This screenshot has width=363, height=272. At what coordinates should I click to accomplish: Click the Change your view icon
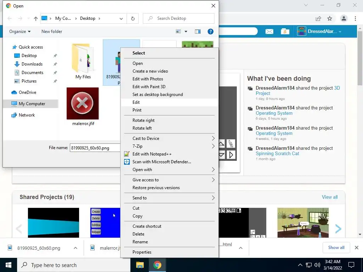178,32
